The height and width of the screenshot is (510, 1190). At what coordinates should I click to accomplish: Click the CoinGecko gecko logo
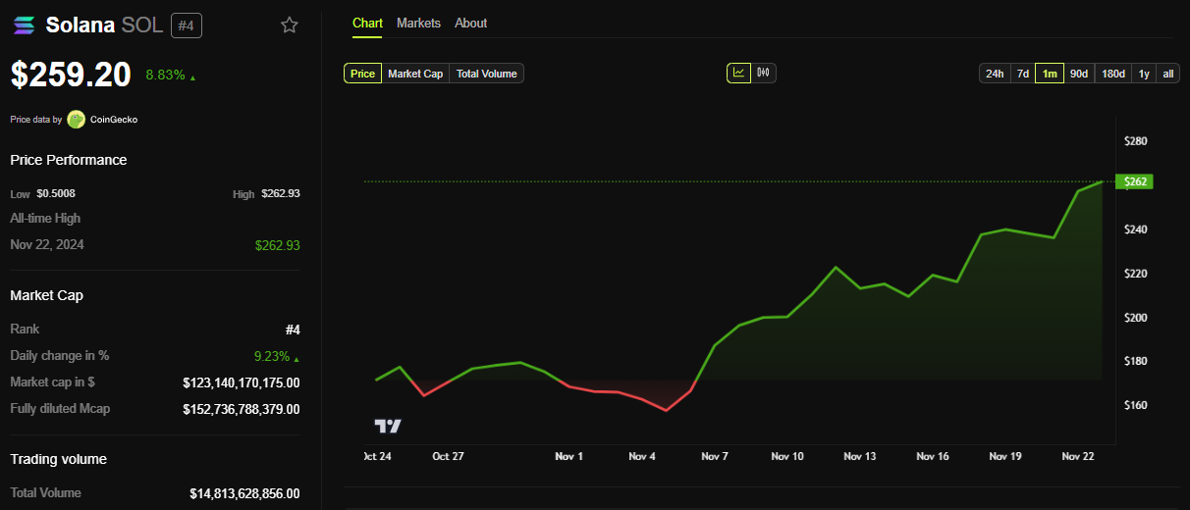click(x=76, y=120)
